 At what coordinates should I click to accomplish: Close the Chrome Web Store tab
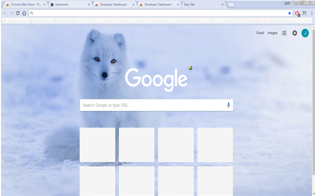click(x=44, y=4)
